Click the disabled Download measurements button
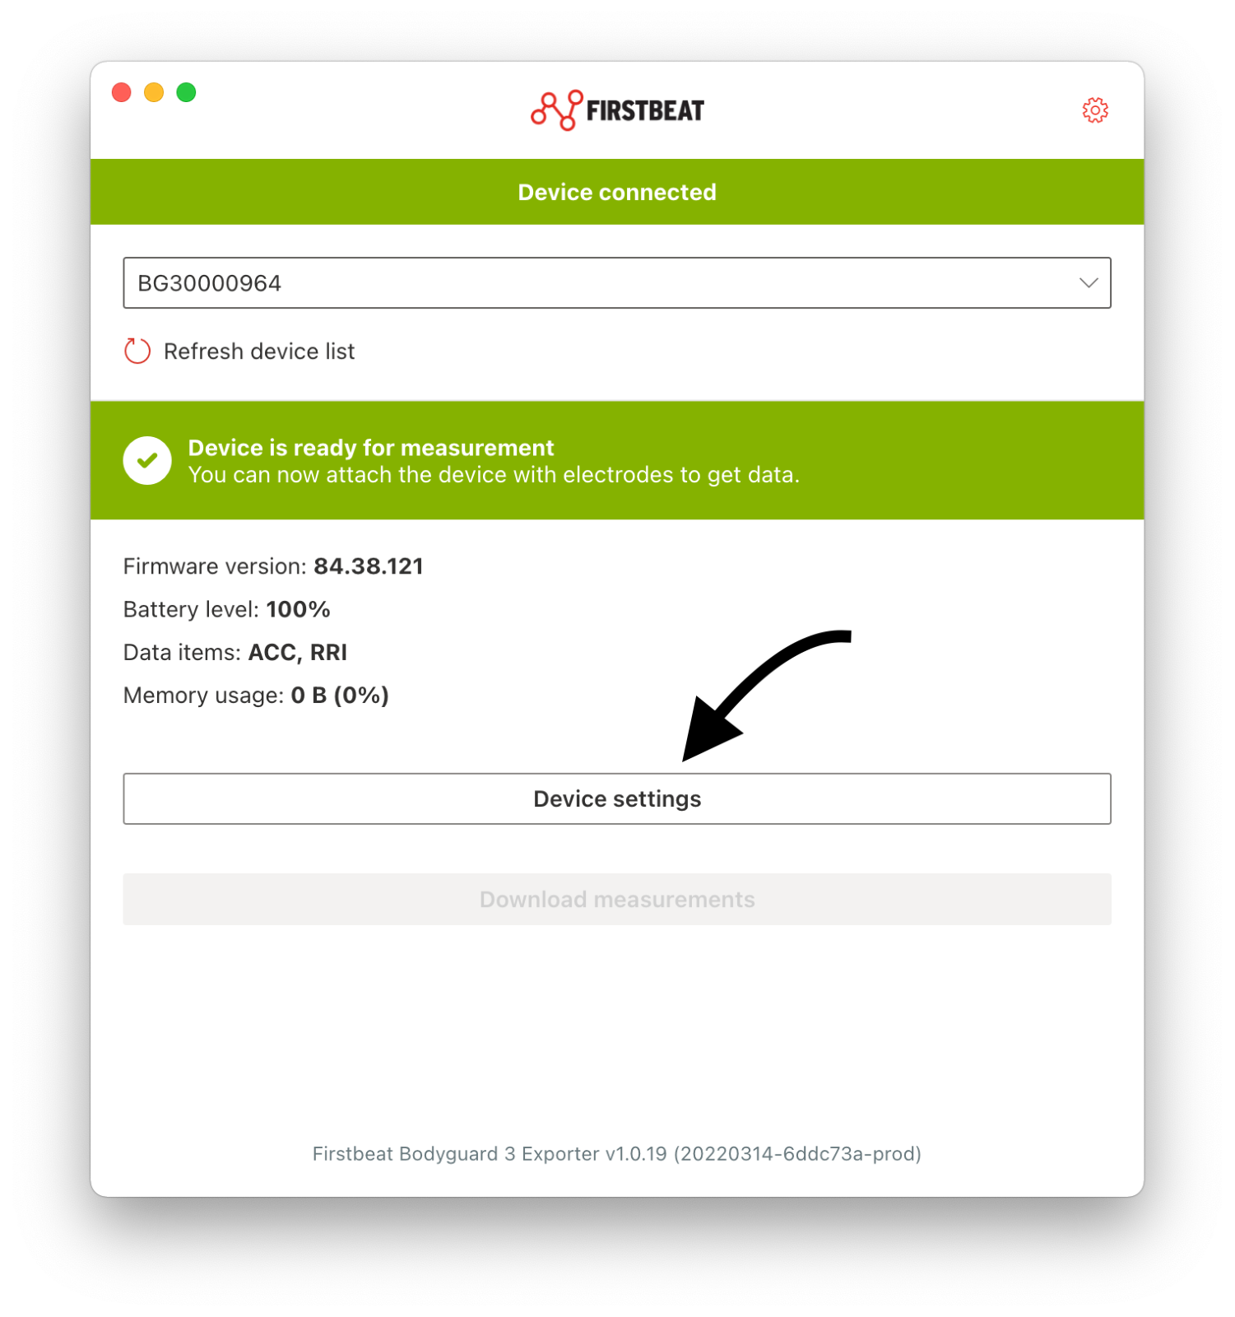The height and width of the screenshot is (1317, 1235). pyautogui.click(x=617, y=899)
